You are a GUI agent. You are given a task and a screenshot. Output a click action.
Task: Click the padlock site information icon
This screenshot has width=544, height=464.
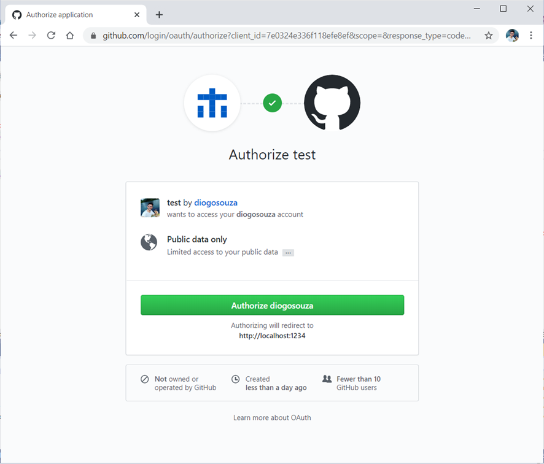point(94,36)
